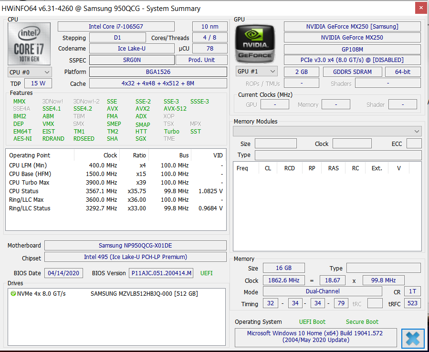This screenshot has height=352, width=429.
Task: Open the CPU #0 selector dropdown
Action: (30, 72)
